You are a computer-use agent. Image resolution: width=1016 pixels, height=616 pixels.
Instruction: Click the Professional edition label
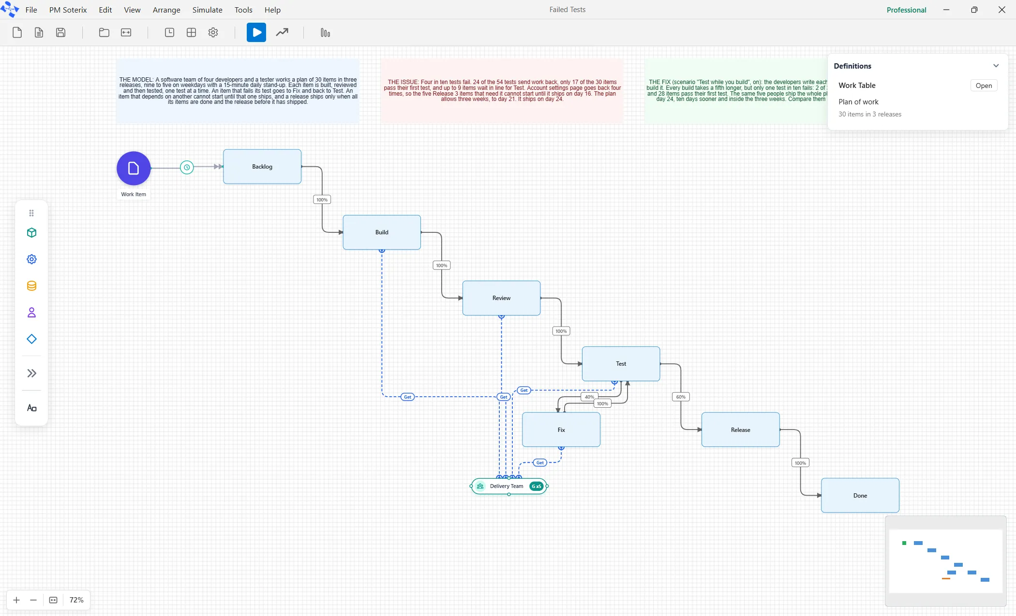click(906, 10)
